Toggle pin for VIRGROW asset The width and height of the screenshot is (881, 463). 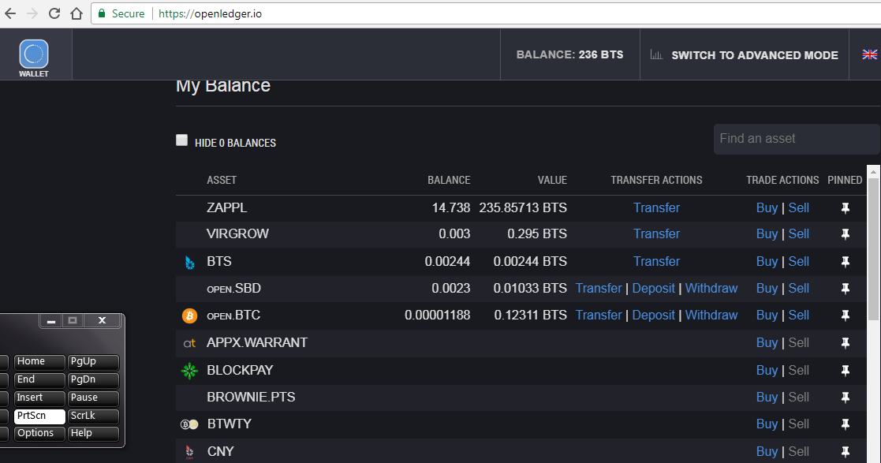845,233
